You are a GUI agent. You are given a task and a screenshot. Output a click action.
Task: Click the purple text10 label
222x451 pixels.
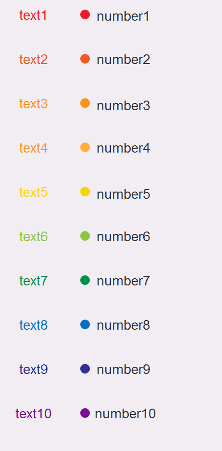pyautogui.click(x=33, y=414)
